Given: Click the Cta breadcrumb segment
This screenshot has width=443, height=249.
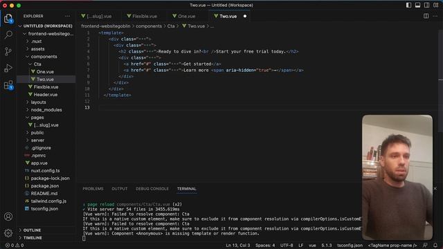Looking at the screenshot, I should click(x=171, y=26).
